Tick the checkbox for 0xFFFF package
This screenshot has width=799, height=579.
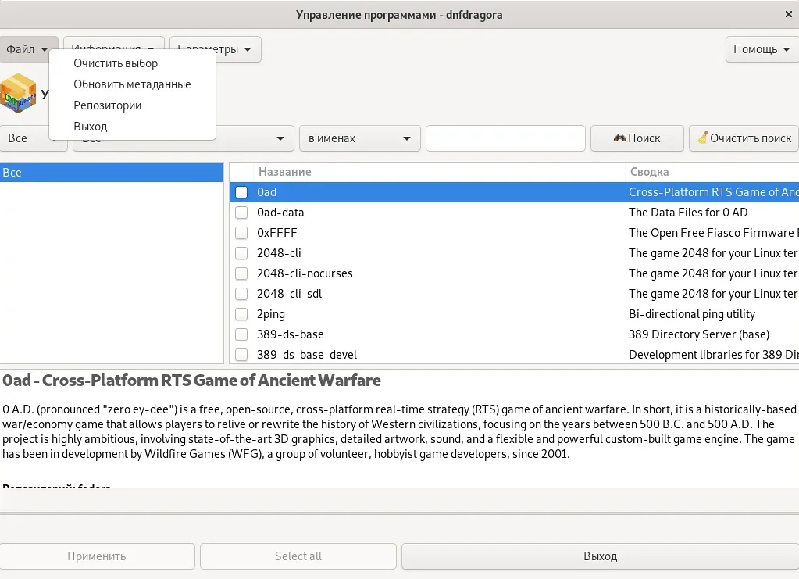point(241,233)
